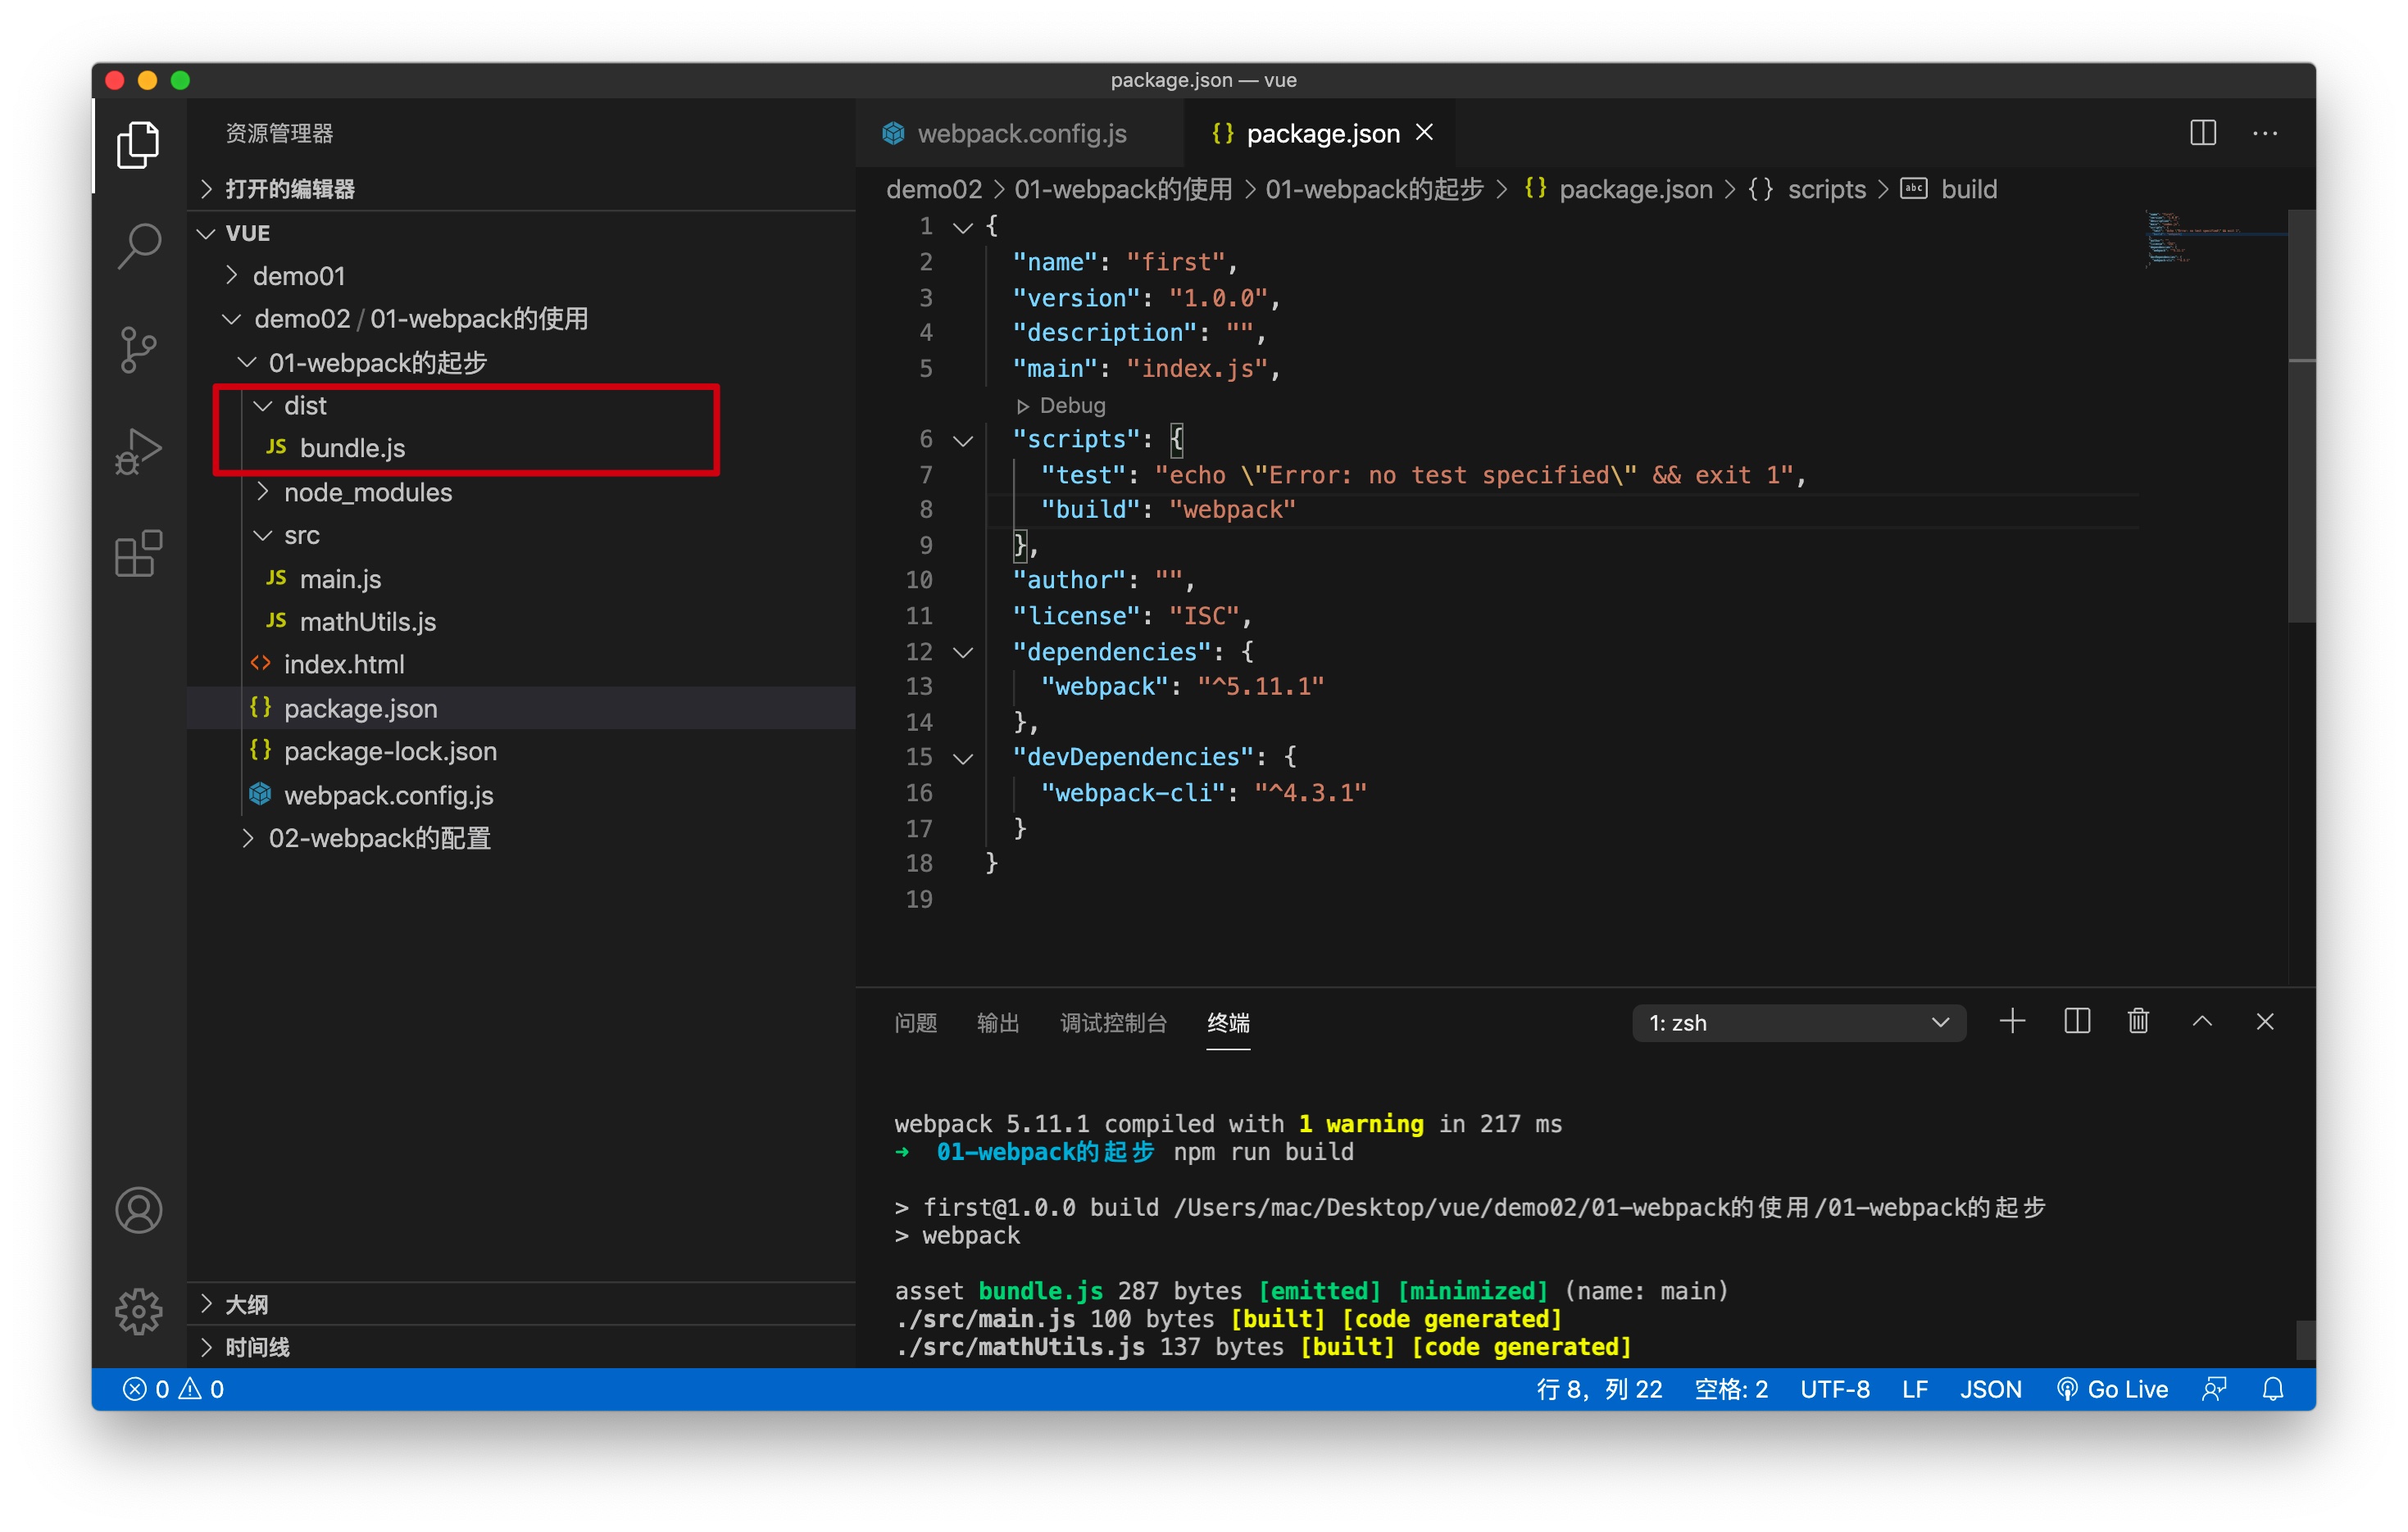Image resolution: width=2408 pixels, height=1532 pixels.
Task: Click the Accounts icon
Action: click(x=139, y=1209)
